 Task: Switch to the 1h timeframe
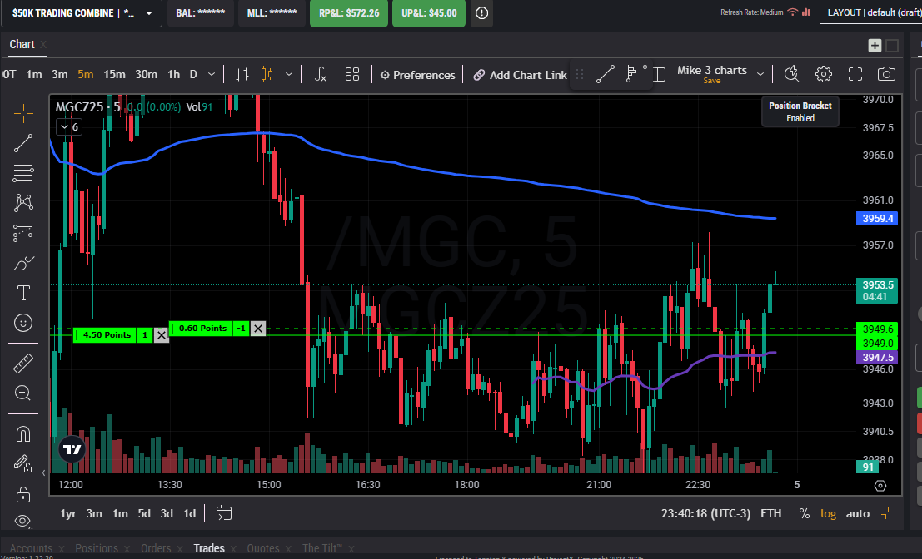[173, 75]
